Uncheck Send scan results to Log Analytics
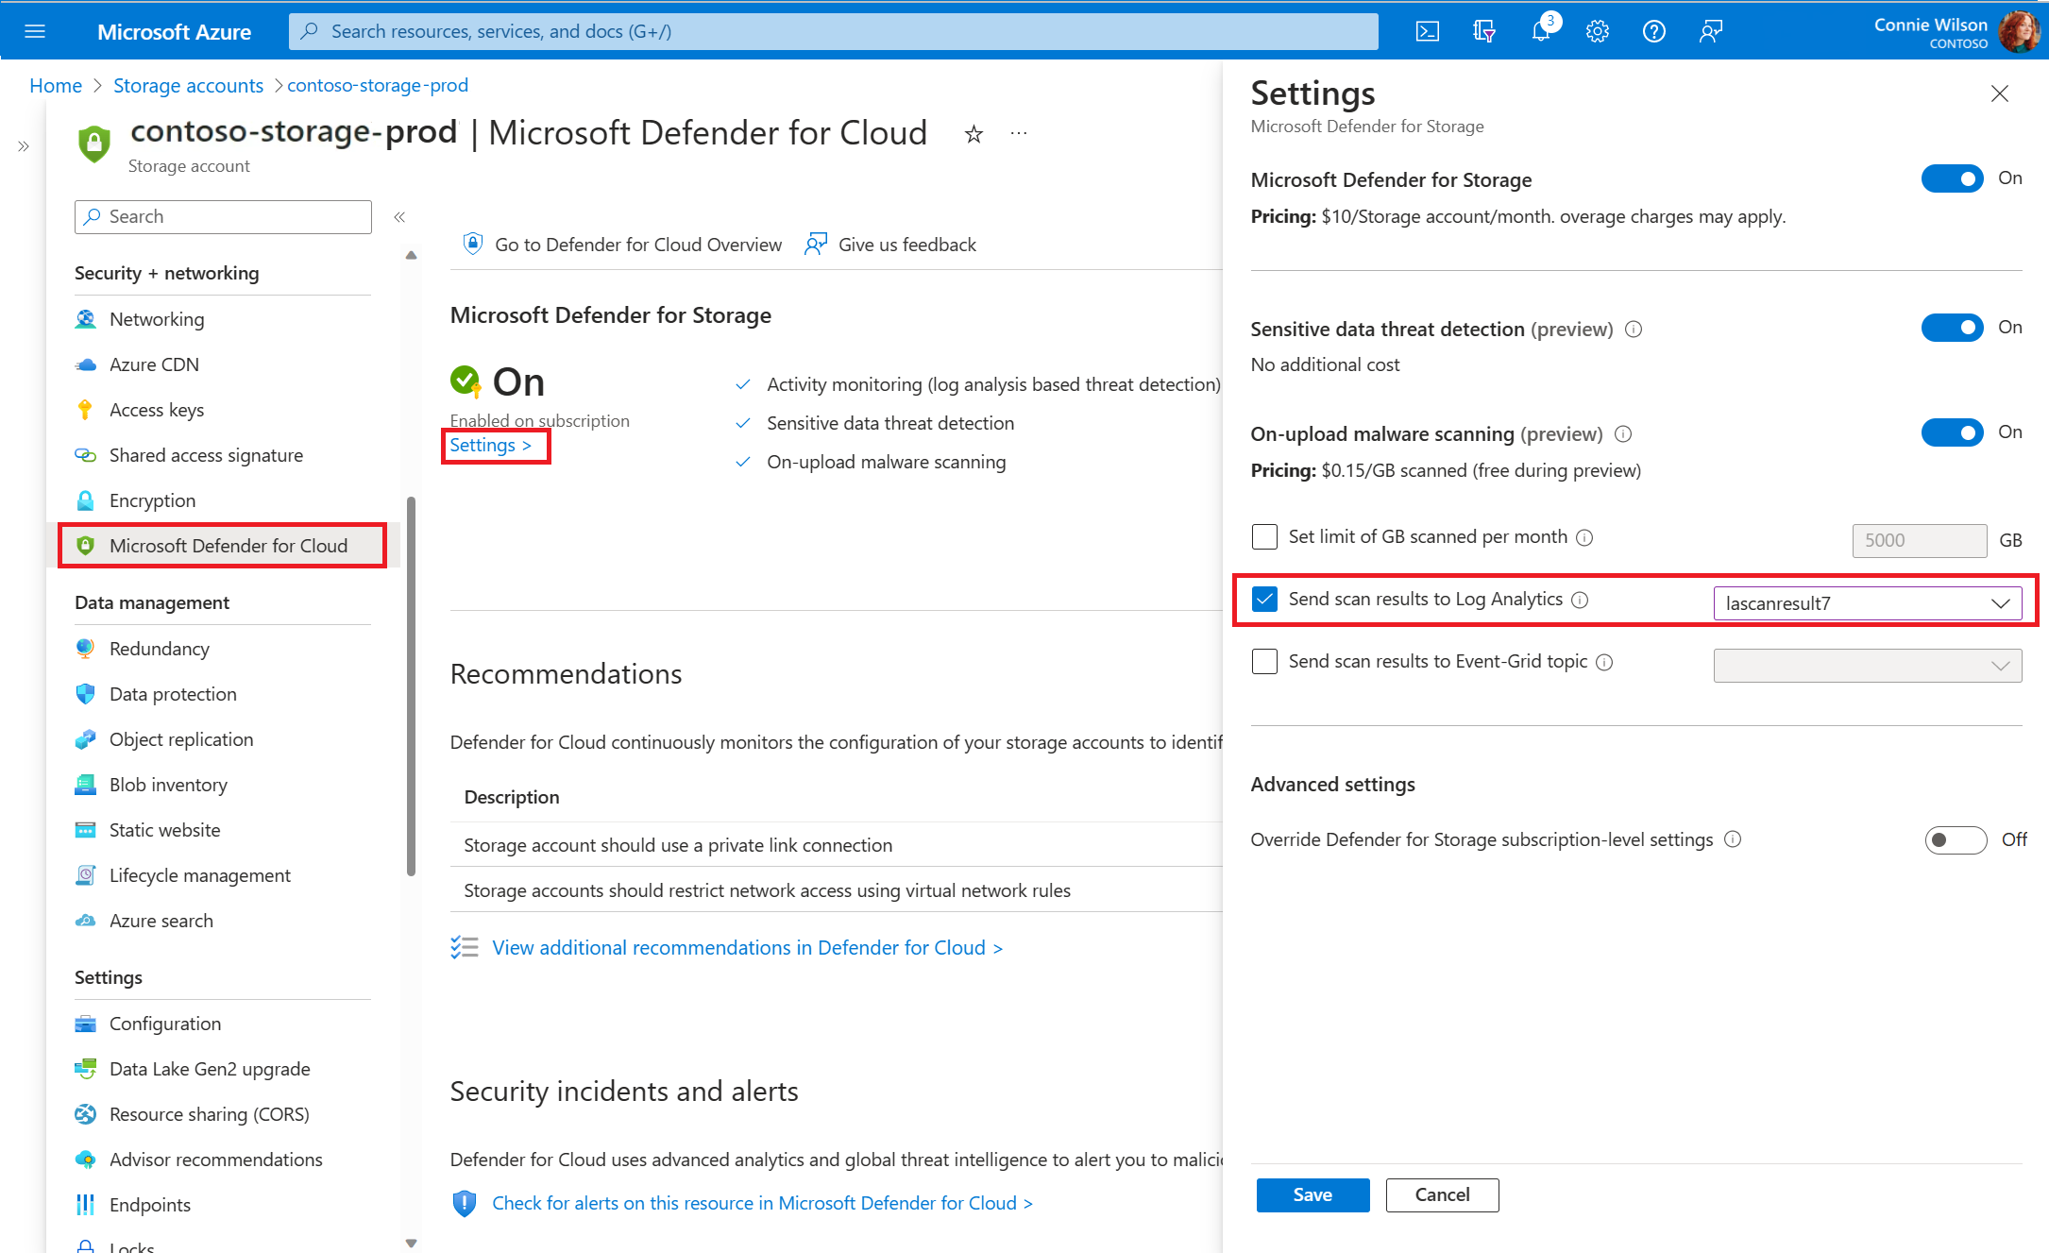 pos(1264,600)
